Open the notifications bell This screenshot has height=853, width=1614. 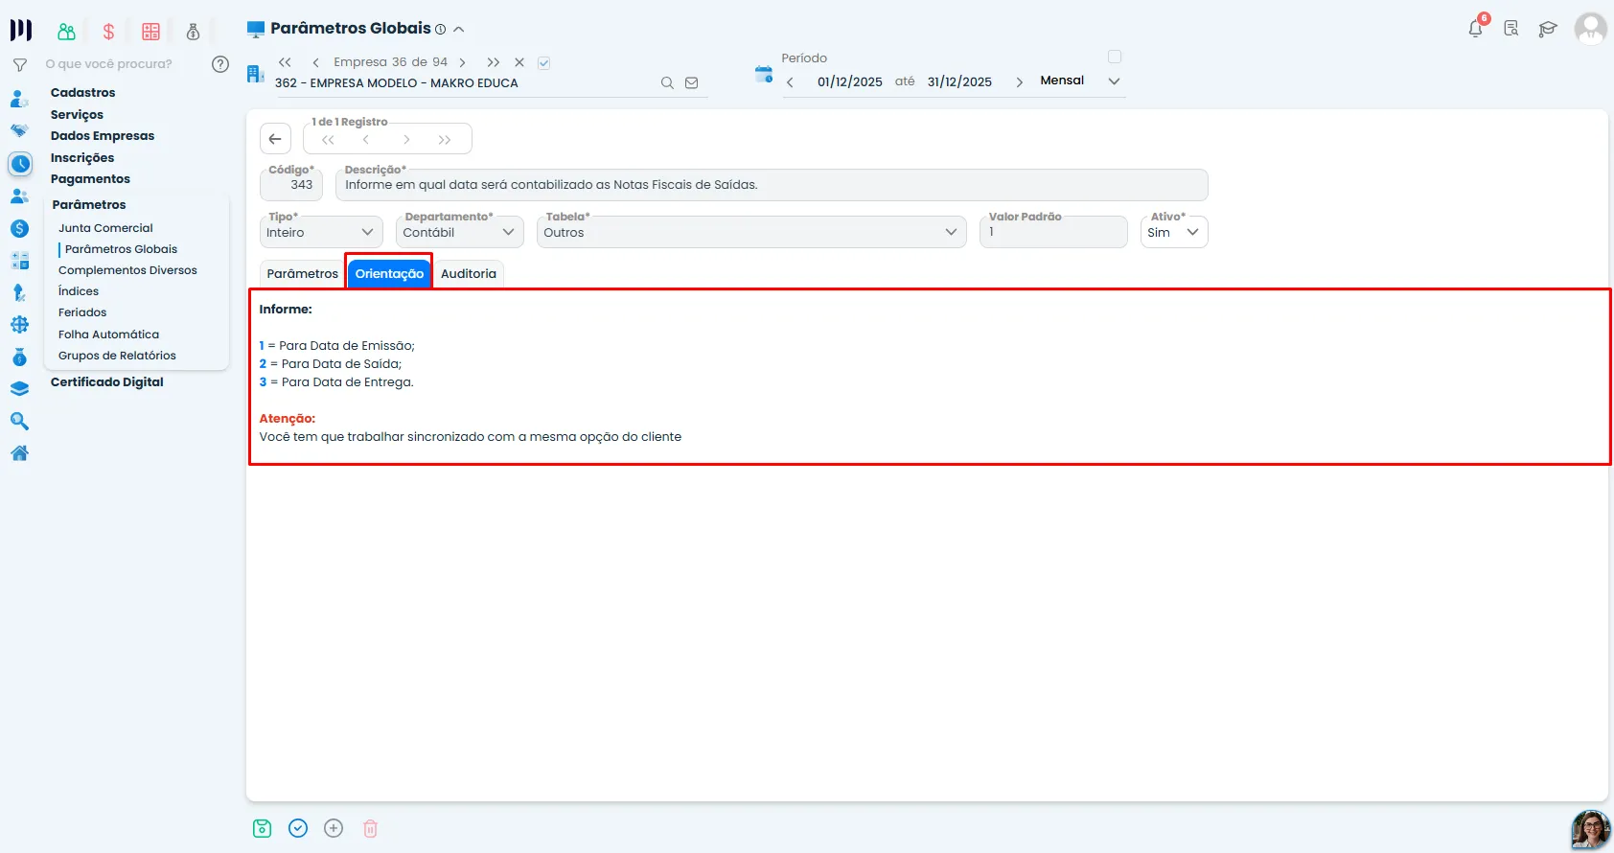1476,28
